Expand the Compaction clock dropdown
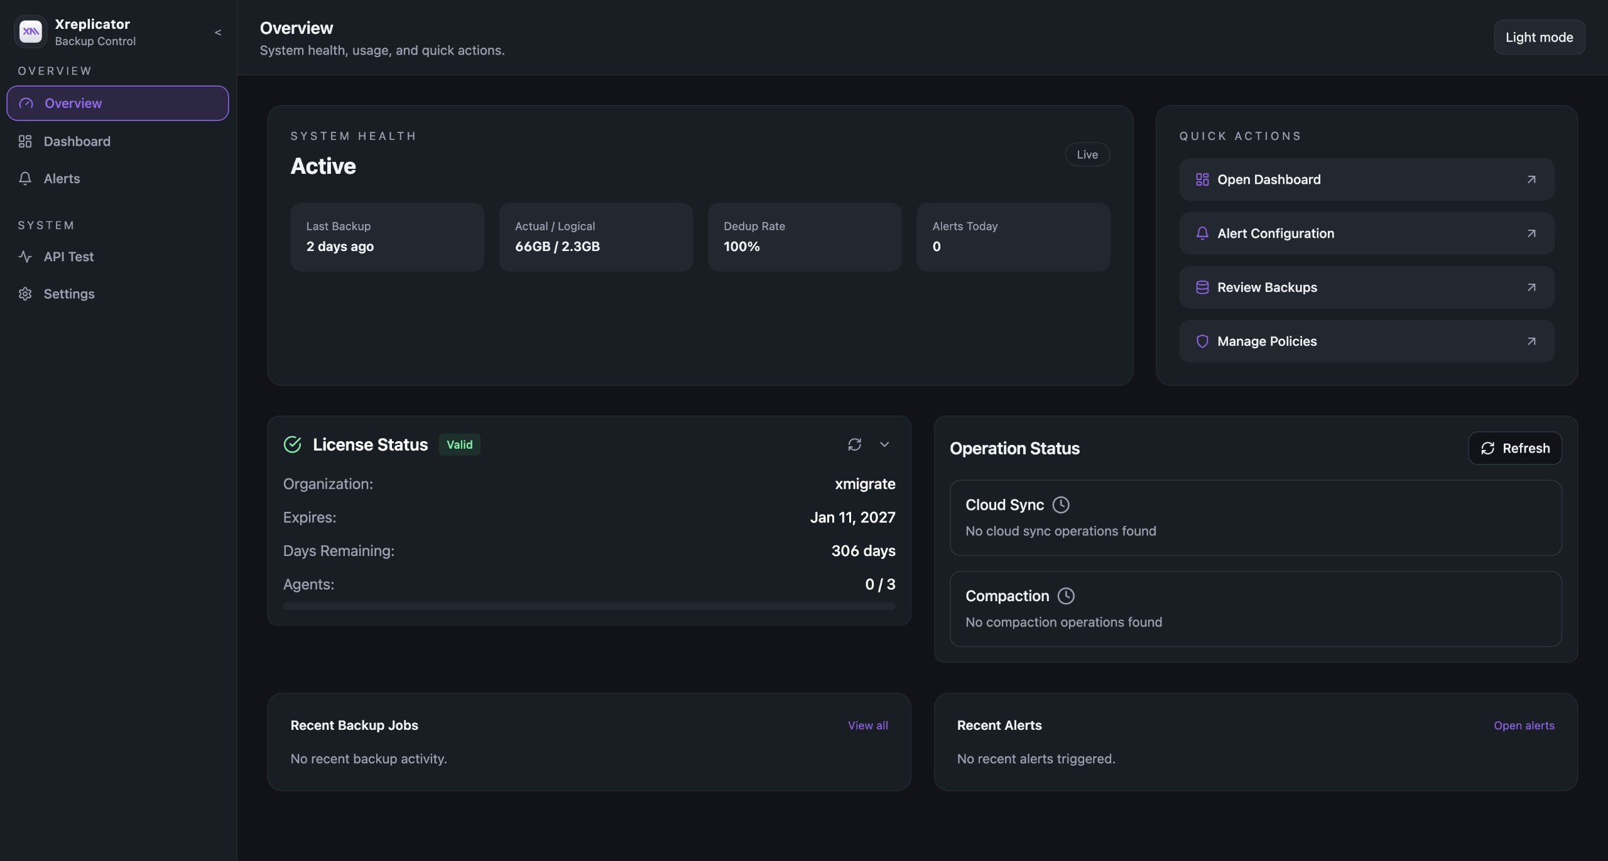Screen dimensions: 1608x861 1066,596
